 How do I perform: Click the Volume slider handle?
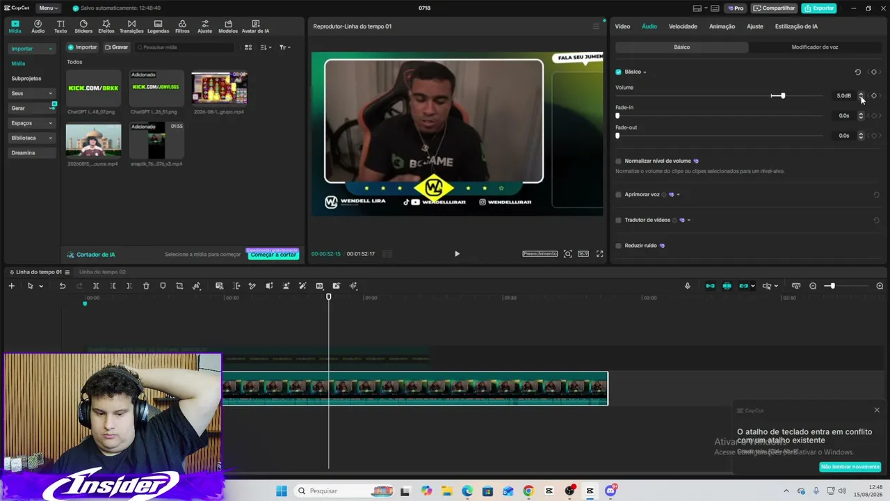point(782,95)
